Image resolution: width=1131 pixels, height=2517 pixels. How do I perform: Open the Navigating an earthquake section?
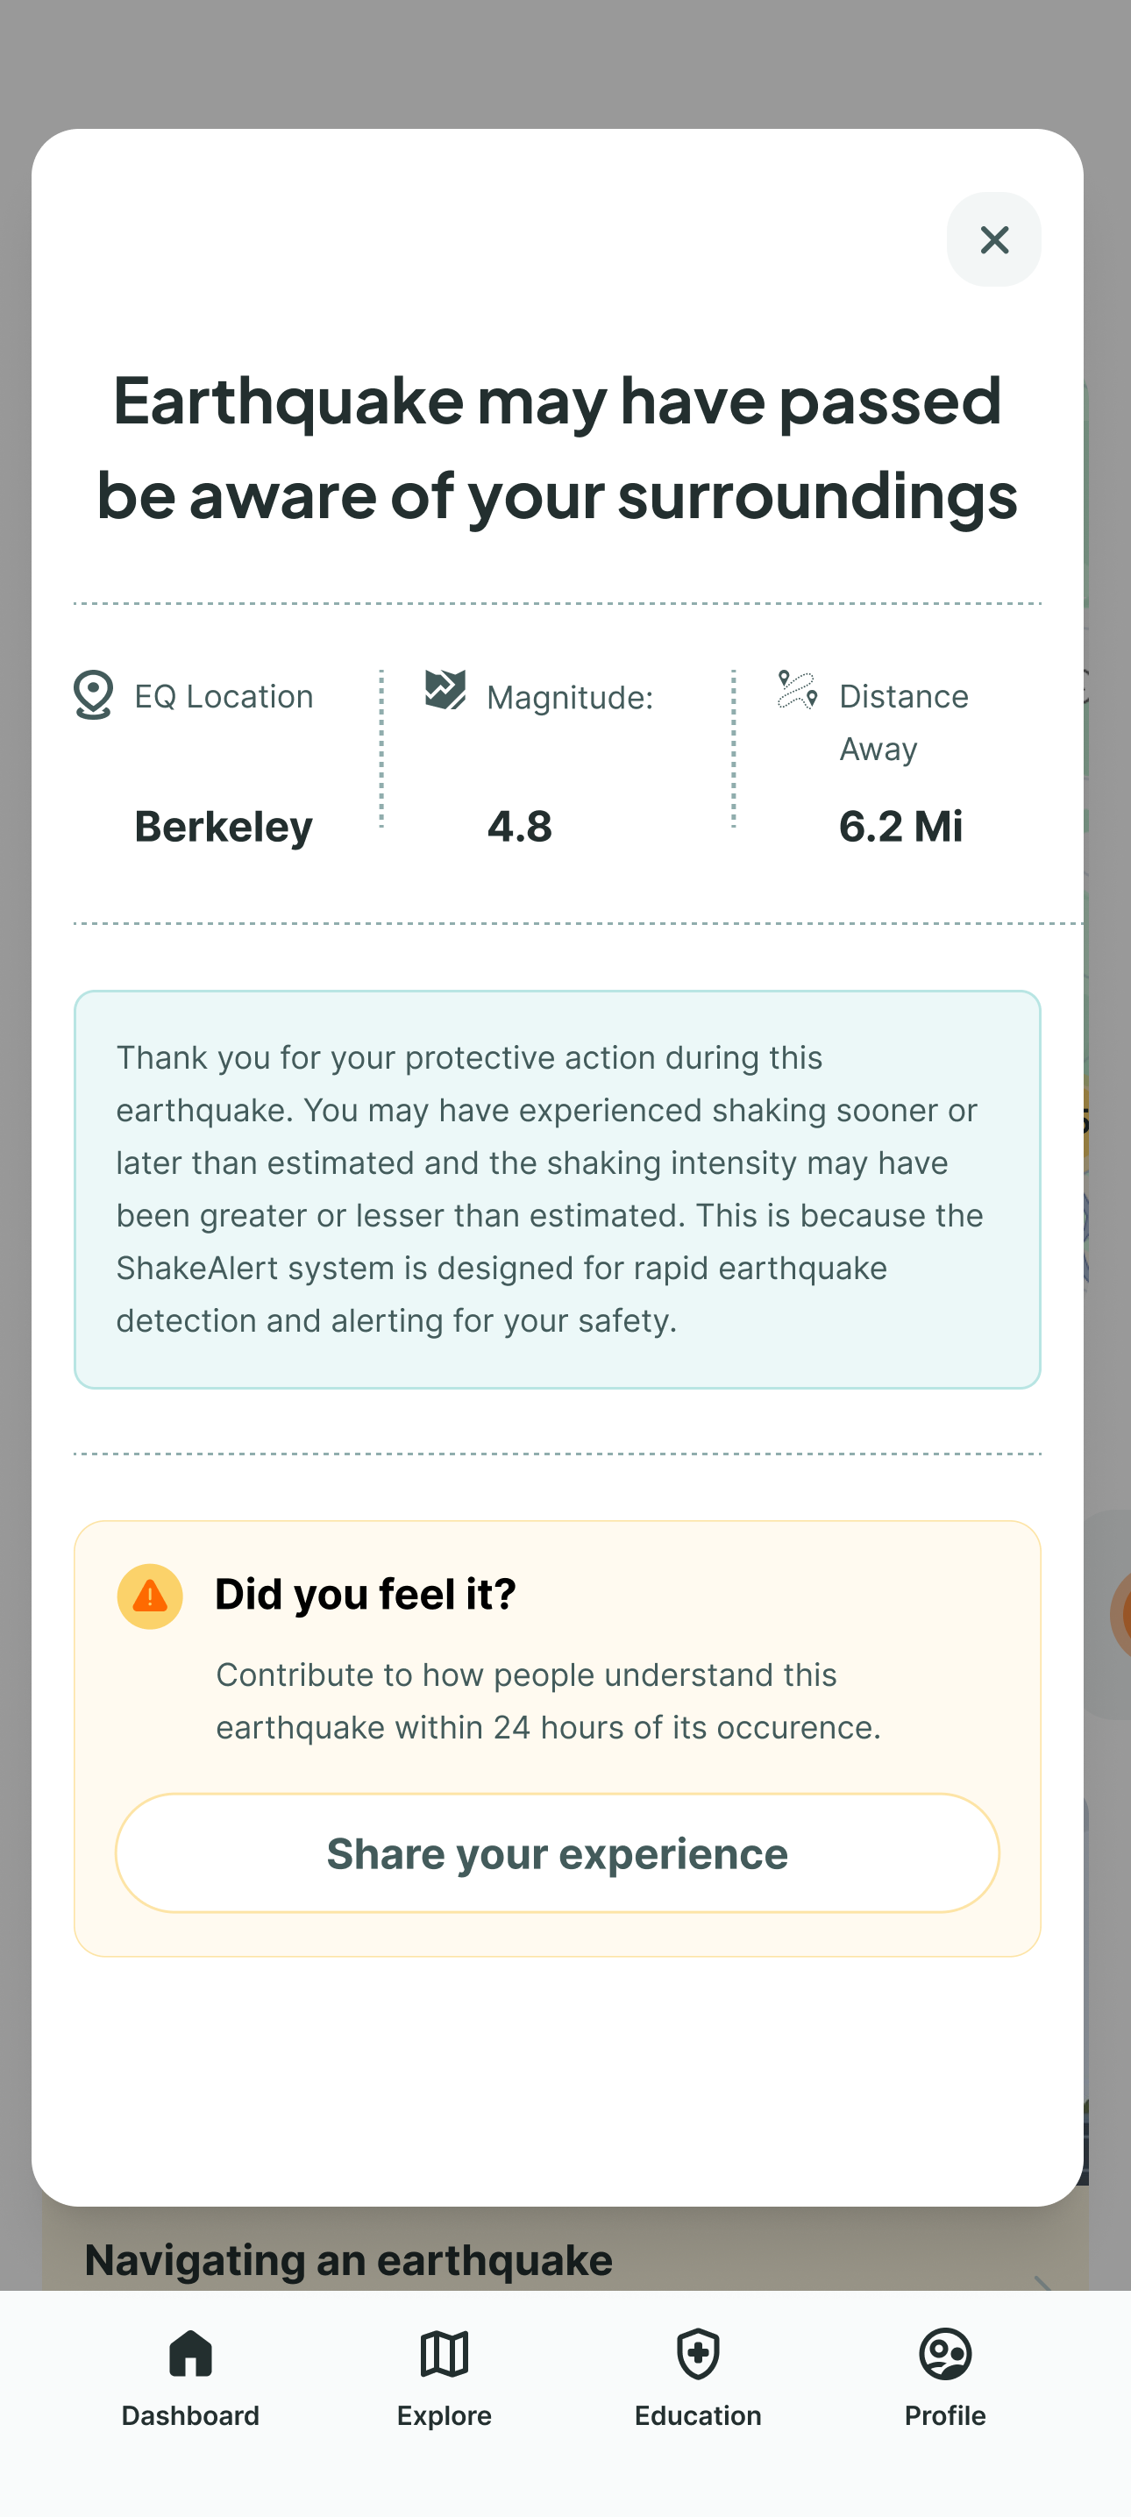pos(349,2260)
